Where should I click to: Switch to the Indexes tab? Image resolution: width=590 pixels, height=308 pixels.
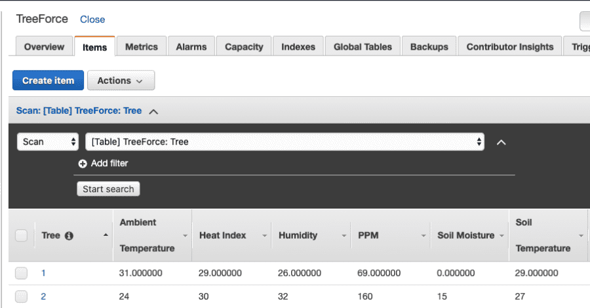point(298,46)
